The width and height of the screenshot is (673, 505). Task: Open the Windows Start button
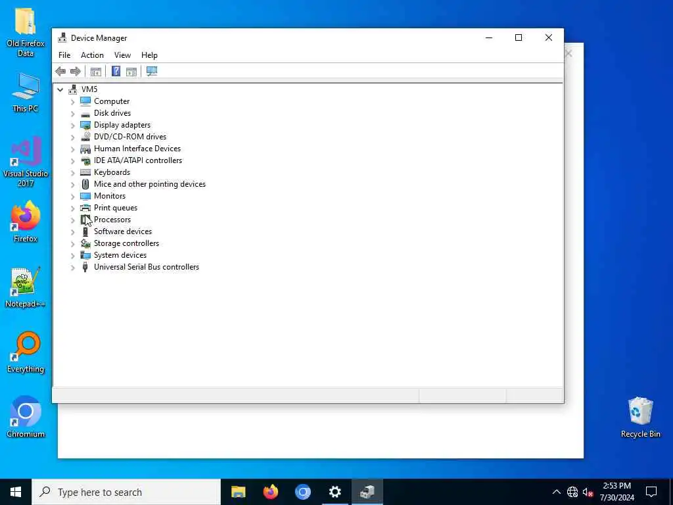pyautogui.click(x=16, y=492)
